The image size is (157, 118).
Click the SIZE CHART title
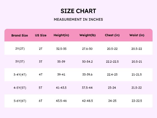pyautogui.click(x=78, y=11)
